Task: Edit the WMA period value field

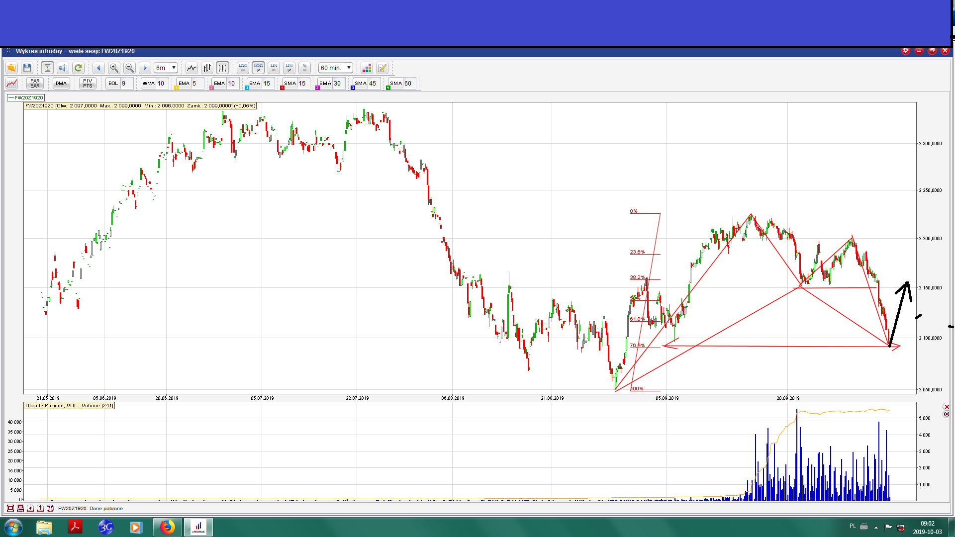Action: tap(162, 83)
